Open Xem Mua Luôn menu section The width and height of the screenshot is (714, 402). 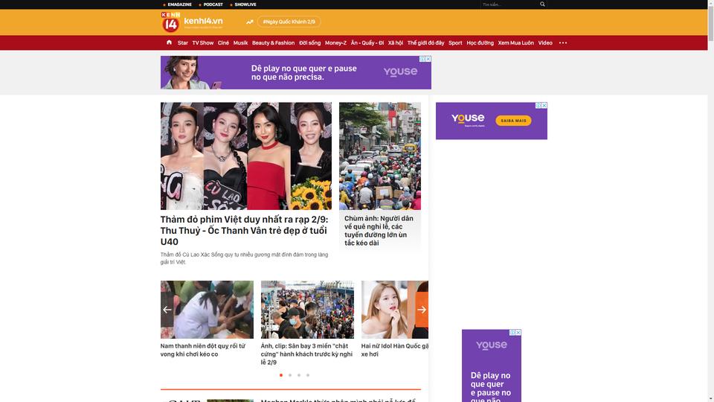(x=515, y=43)
